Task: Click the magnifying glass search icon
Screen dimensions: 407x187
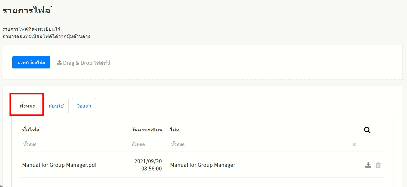Action: [367, 130]
